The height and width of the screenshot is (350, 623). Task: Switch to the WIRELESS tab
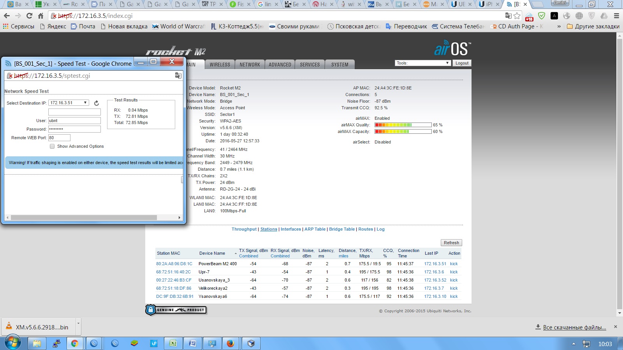click(x=220, y=65)
